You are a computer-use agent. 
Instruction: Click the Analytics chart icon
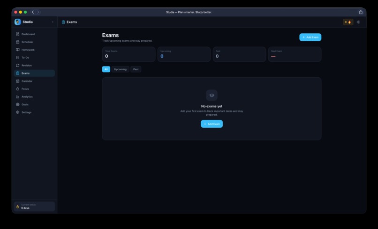coord(18,97)
